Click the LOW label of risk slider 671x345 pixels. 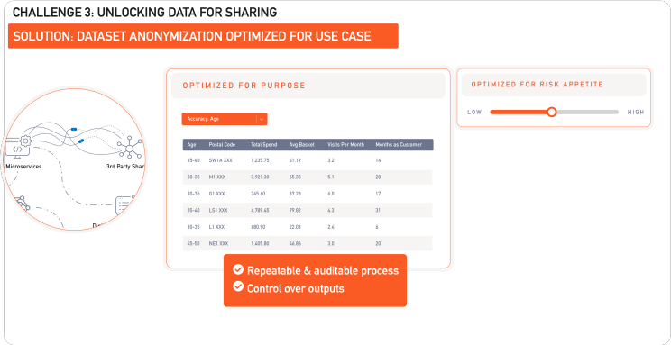point(474,112)
